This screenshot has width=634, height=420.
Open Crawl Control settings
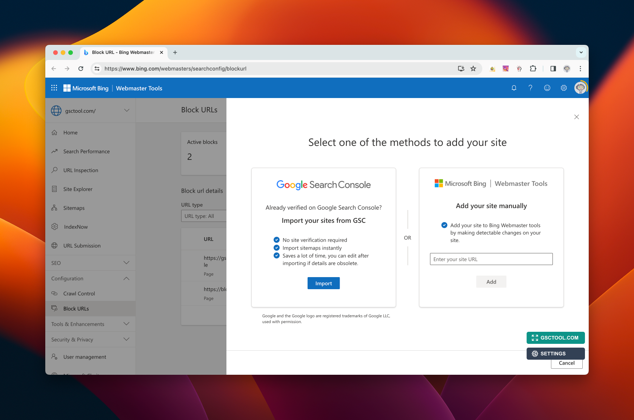tap(78, 293)
